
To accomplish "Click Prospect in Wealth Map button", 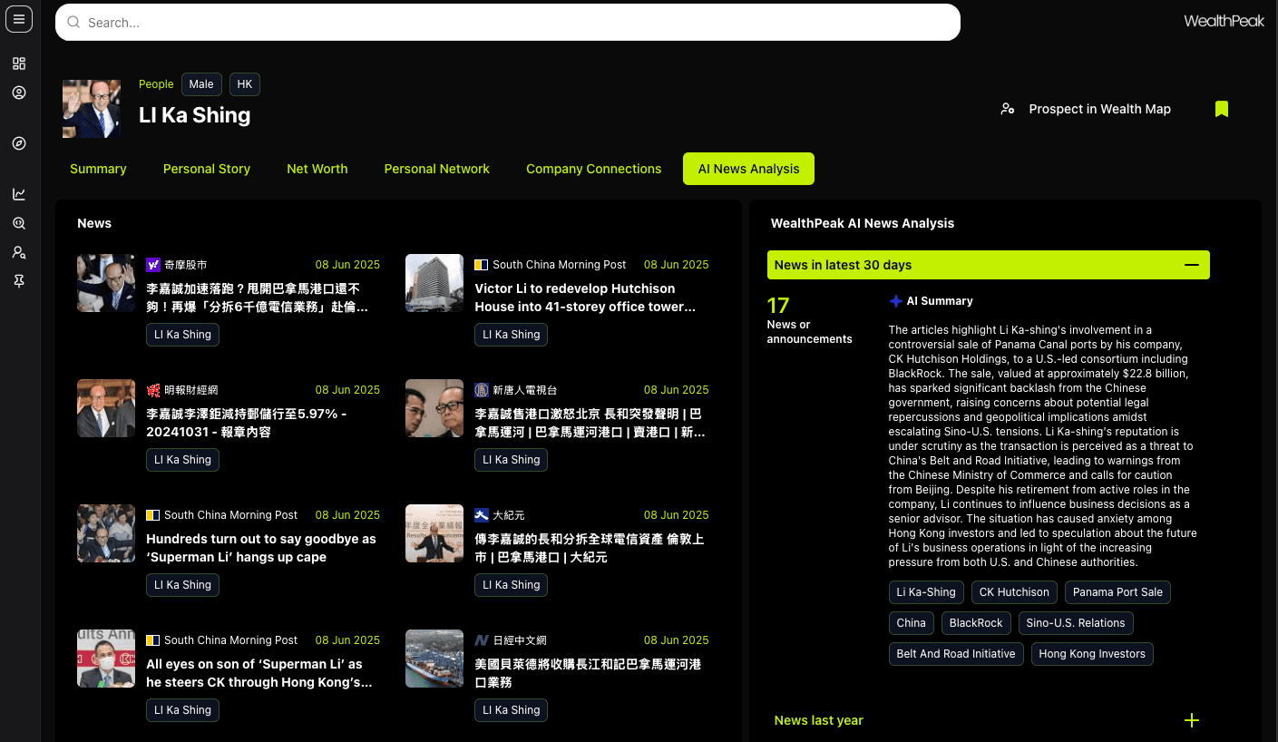I will pyautogui.click(x=1085, y=109).
